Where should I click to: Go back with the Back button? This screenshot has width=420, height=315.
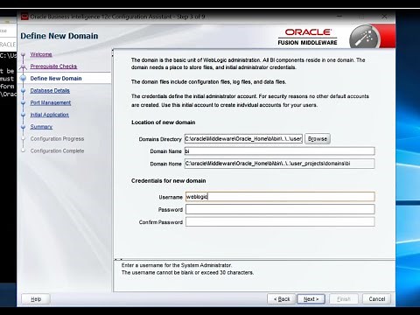coord(282,299)
